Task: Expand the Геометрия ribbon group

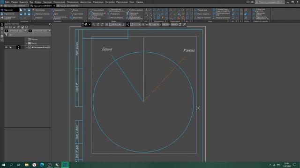Action: (x=84, y=21)
